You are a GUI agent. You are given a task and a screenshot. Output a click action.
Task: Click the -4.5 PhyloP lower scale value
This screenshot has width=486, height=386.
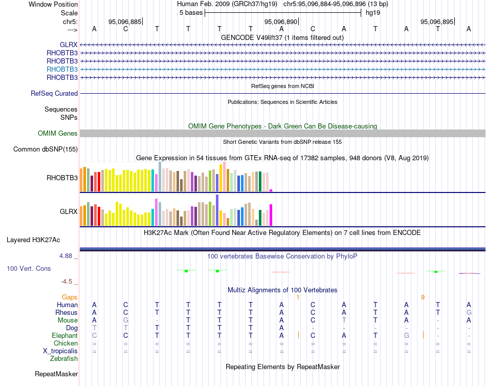point(67,282)
